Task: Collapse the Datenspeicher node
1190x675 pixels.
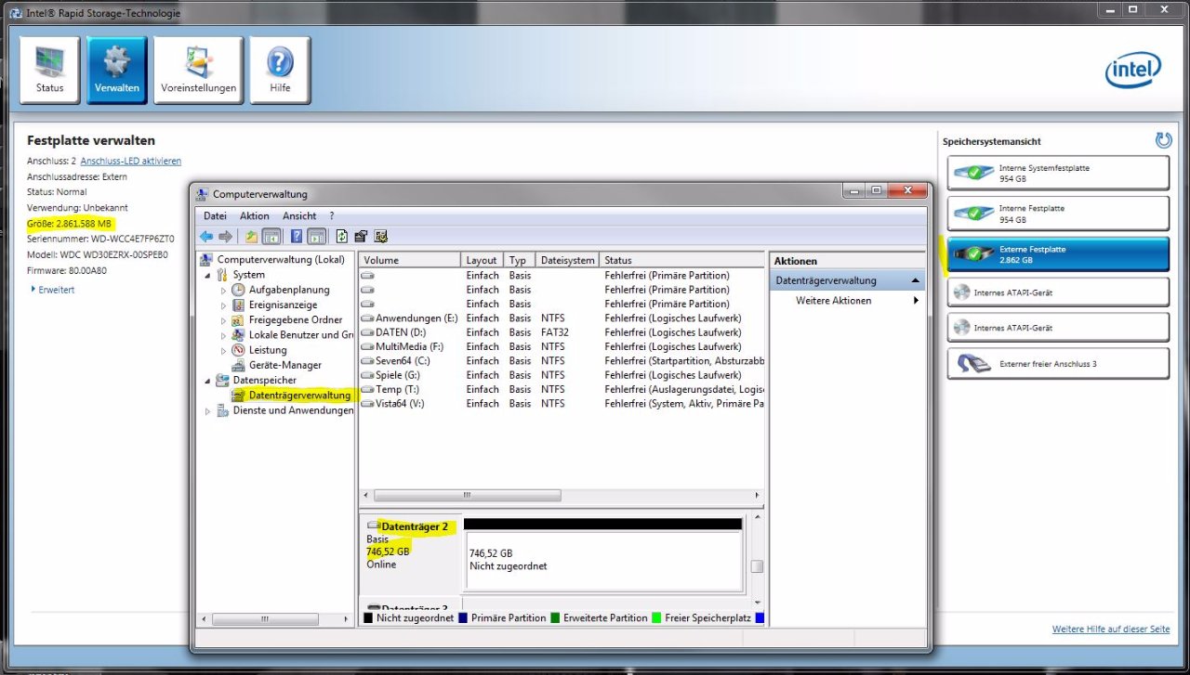Action: tap(207, 380)
